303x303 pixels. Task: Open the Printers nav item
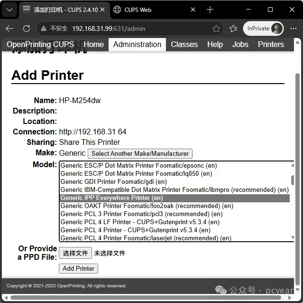(271, 44)
